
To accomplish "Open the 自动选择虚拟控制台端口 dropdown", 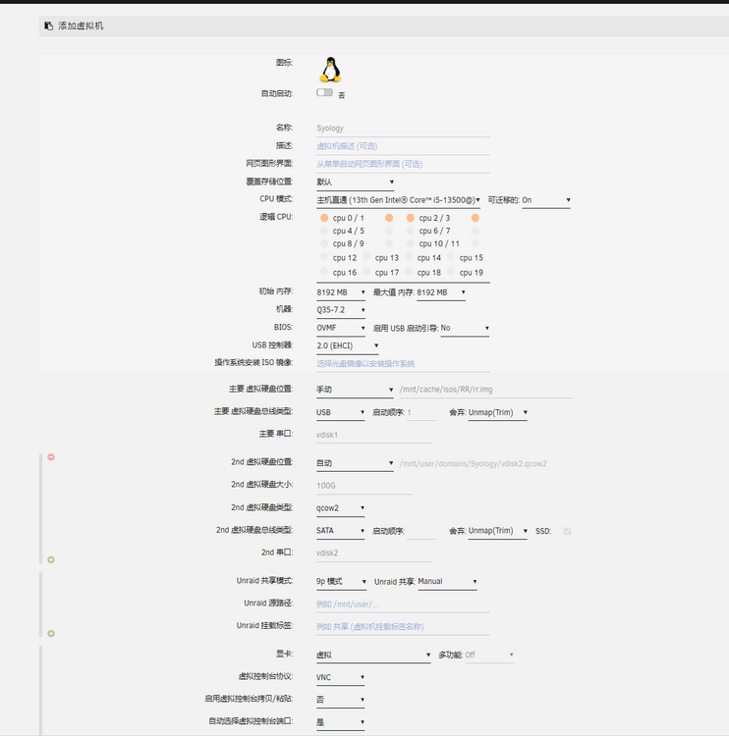I will click(341, 722).
